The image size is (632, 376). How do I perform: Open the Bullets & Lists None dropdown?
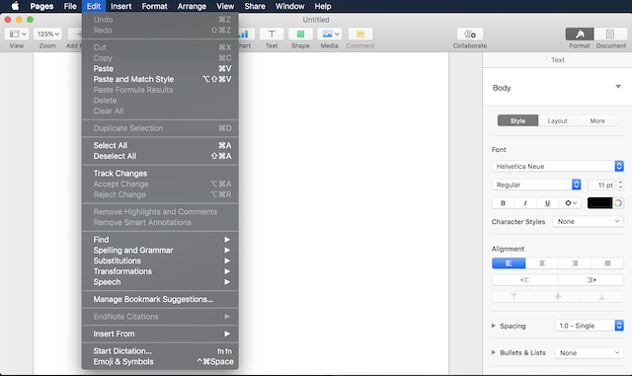coord(590,352)
